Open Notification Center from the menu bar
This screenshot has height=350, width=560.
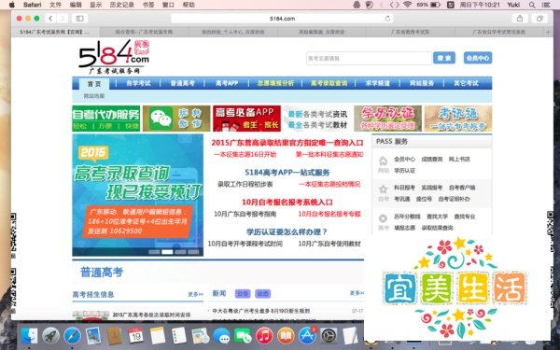[546, 5]
